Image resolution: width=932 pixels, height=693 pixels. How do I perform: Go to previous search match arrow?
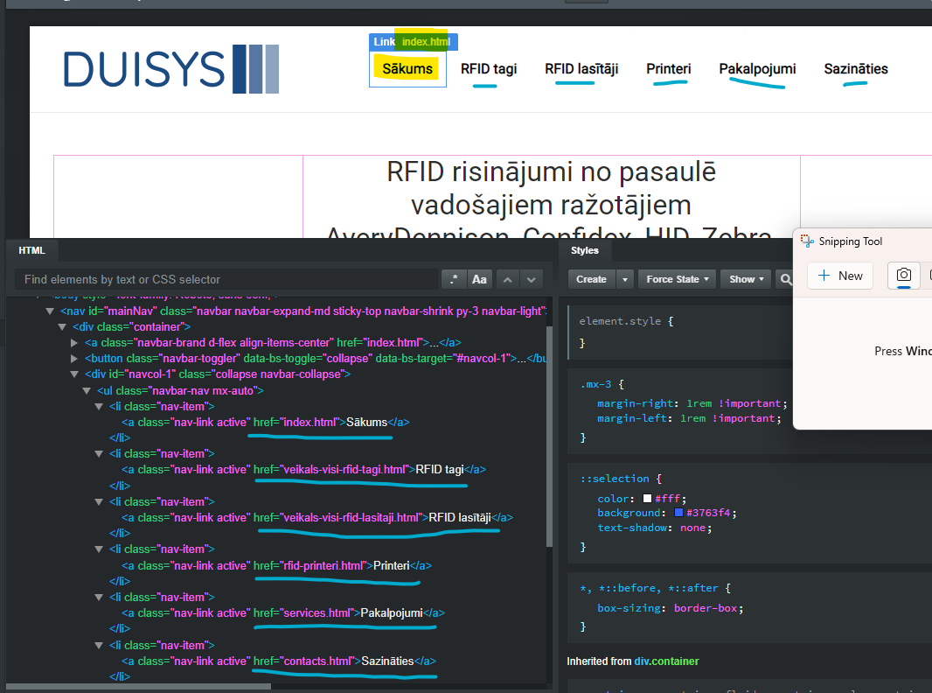pyautogui.click(x=508, y=279)
